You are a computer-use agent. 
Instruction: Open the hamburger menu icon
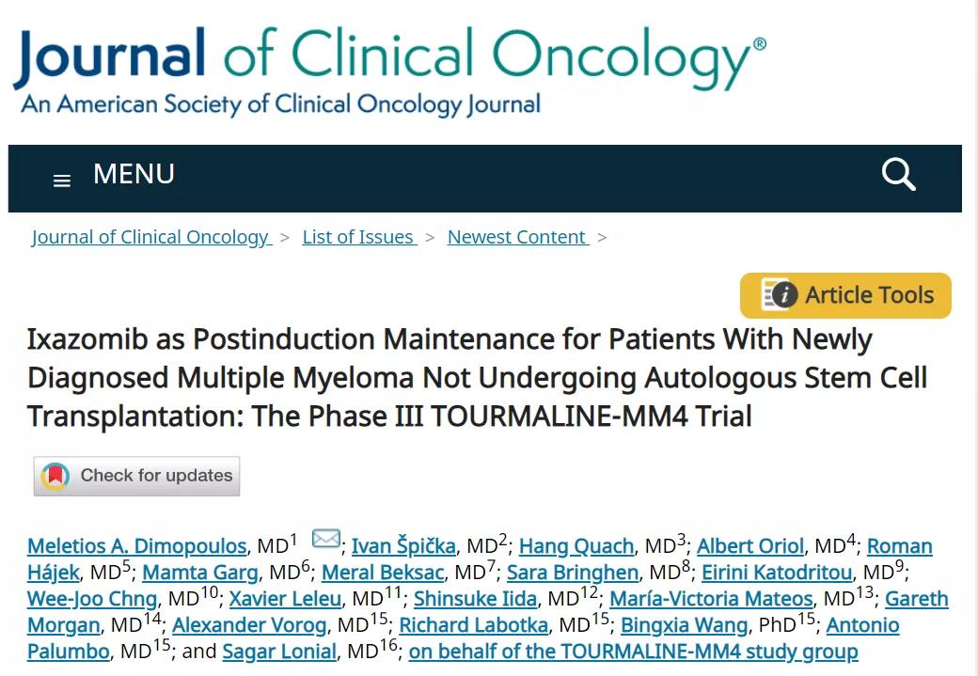62,181
